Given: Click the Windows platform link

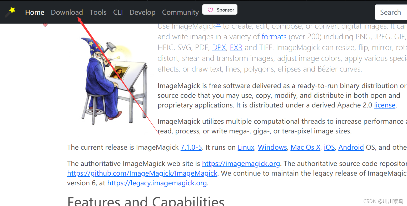Looking at the screenshot, I should pyautogui.click(x=272, y=148).
